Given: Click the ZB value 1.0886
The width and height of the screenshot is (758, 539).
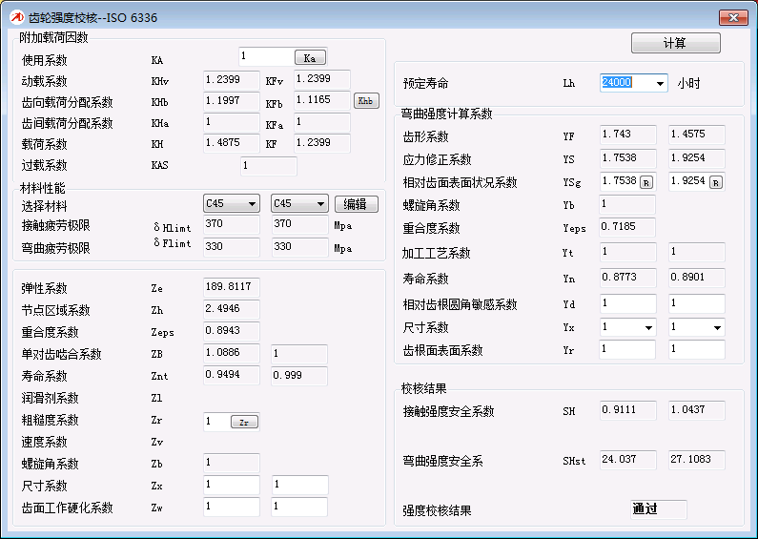Looking at the screenshot, I should 232,353.
